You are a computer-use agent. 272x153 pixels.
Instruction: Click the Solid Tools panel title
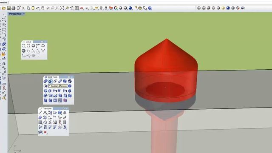(x=52, y=77)
